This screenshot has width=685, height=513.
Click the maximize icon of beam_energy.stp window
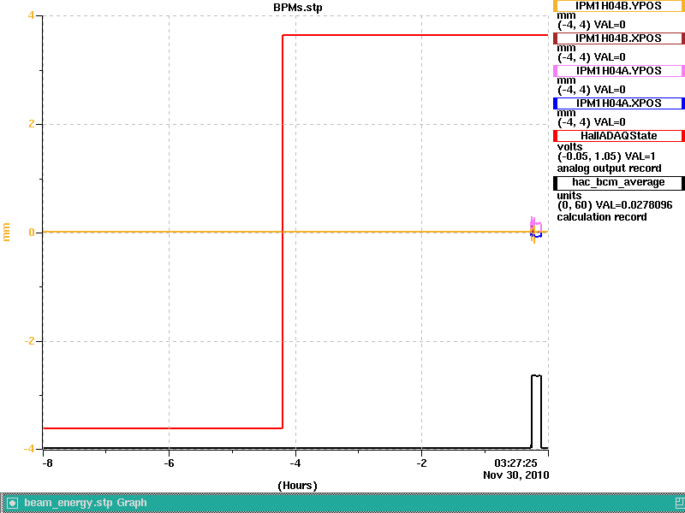click(680, 503)
